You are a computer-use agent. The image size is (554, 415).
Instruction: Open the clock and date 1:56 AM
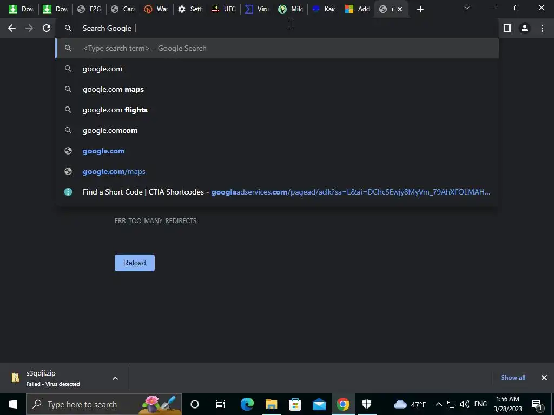tap(507, 404)
